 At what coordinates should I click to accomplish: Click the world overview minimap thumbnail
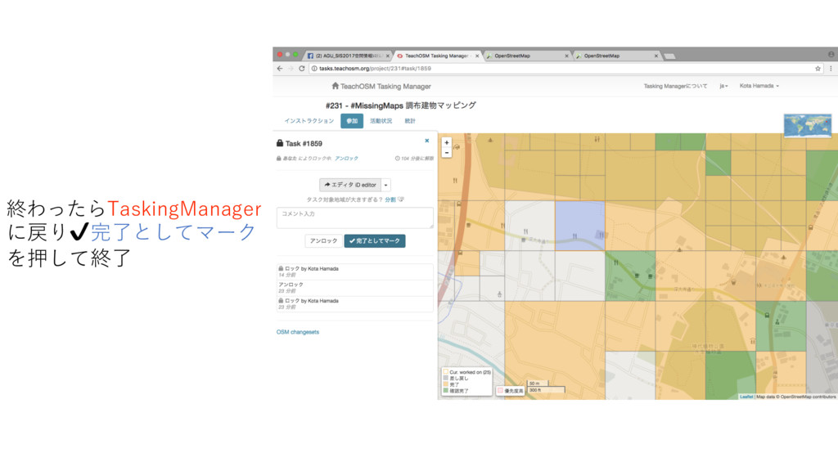808,125
